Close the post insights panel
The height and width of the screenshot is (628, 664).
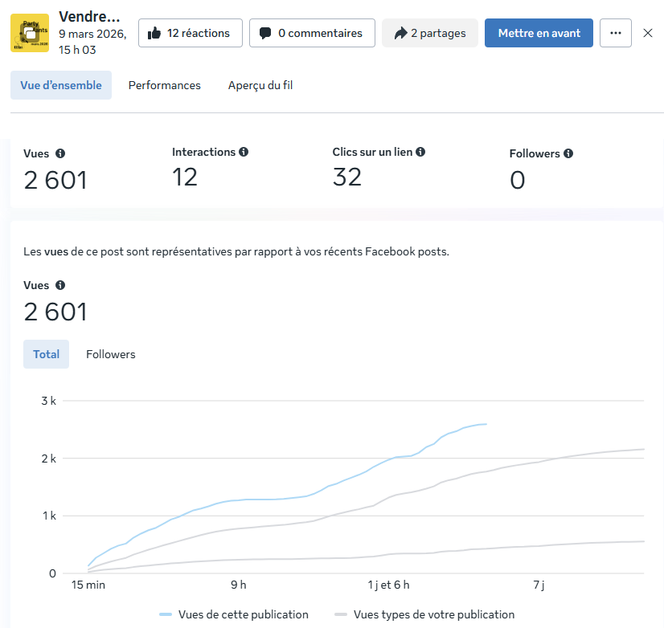(x=648, y=33)
